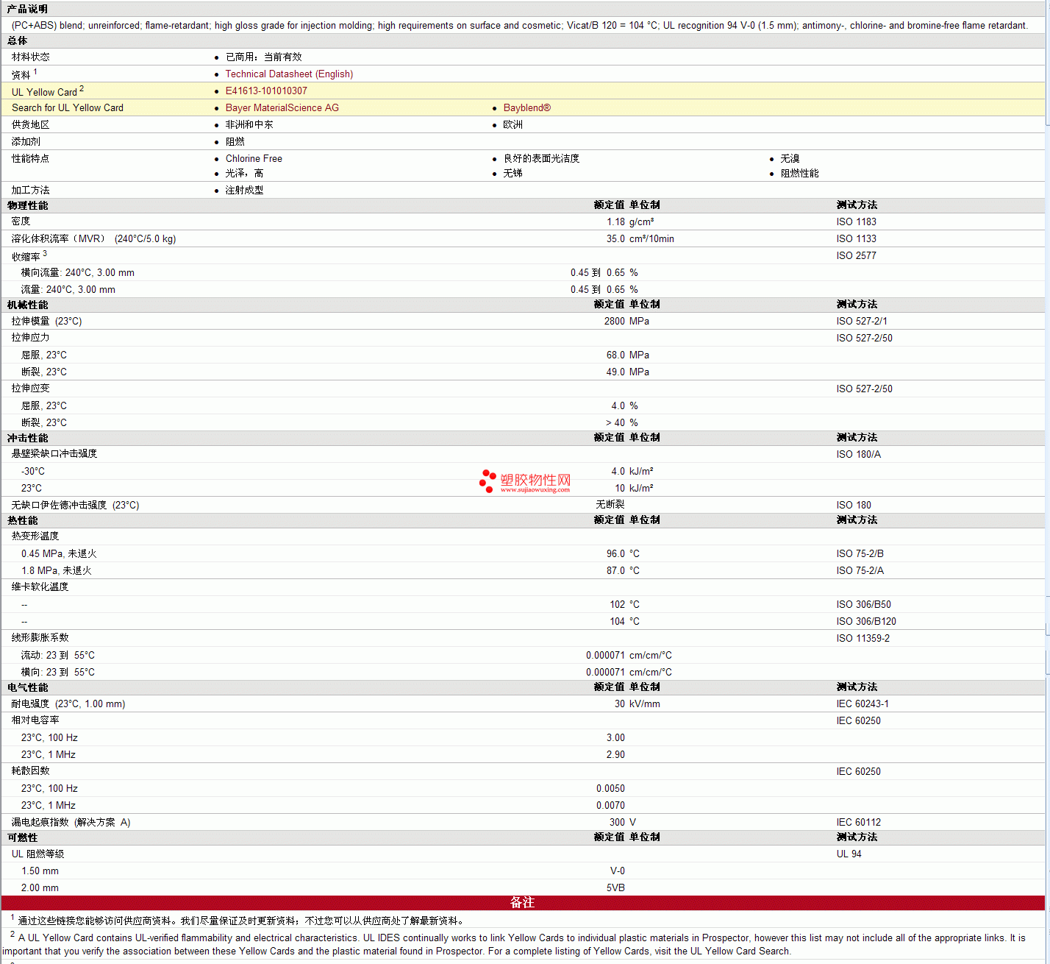This screenshot has width=1050, height=964.
Task: Click the ISO 2577 test method
Action: point(857,256)
